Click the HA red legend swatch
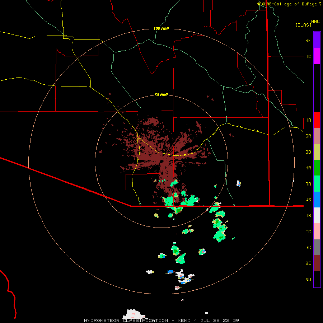 (317, 120)
